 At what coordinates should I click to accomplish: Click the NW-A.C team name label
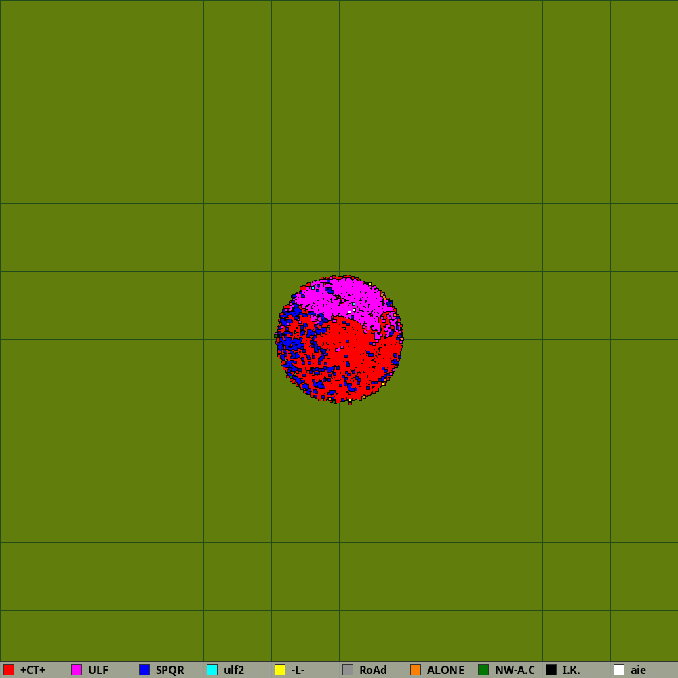point(515,670)
